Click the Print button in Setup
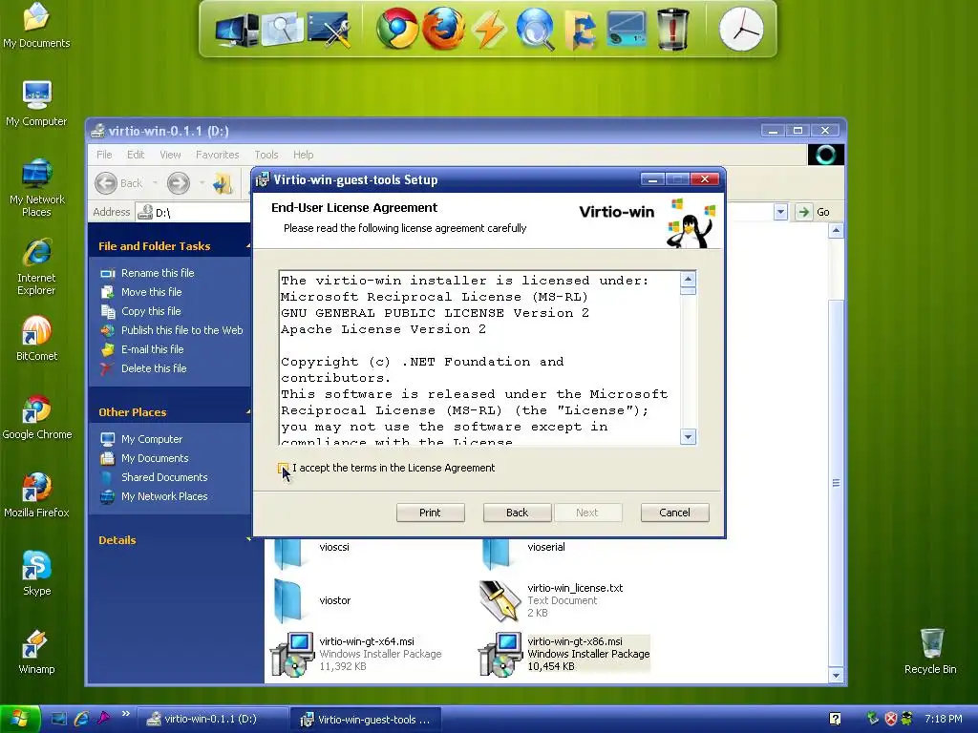 [x=431, y=513]
